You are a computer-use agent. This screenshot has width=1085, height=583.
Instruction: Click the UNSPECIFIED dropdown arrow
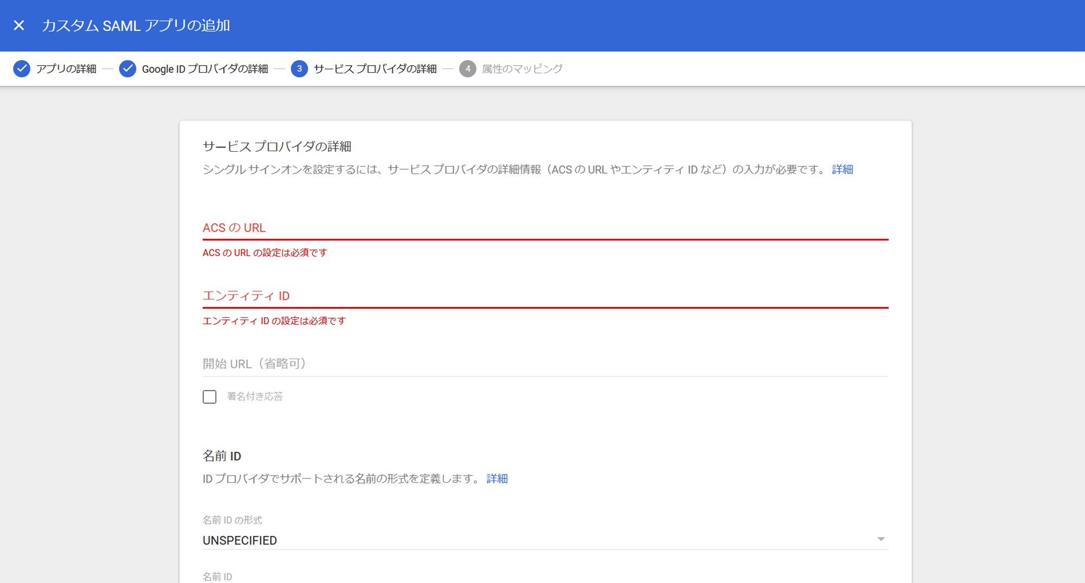881,539
